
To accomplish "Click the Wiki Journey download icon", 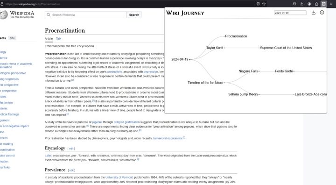I will [x=314, y=13].
